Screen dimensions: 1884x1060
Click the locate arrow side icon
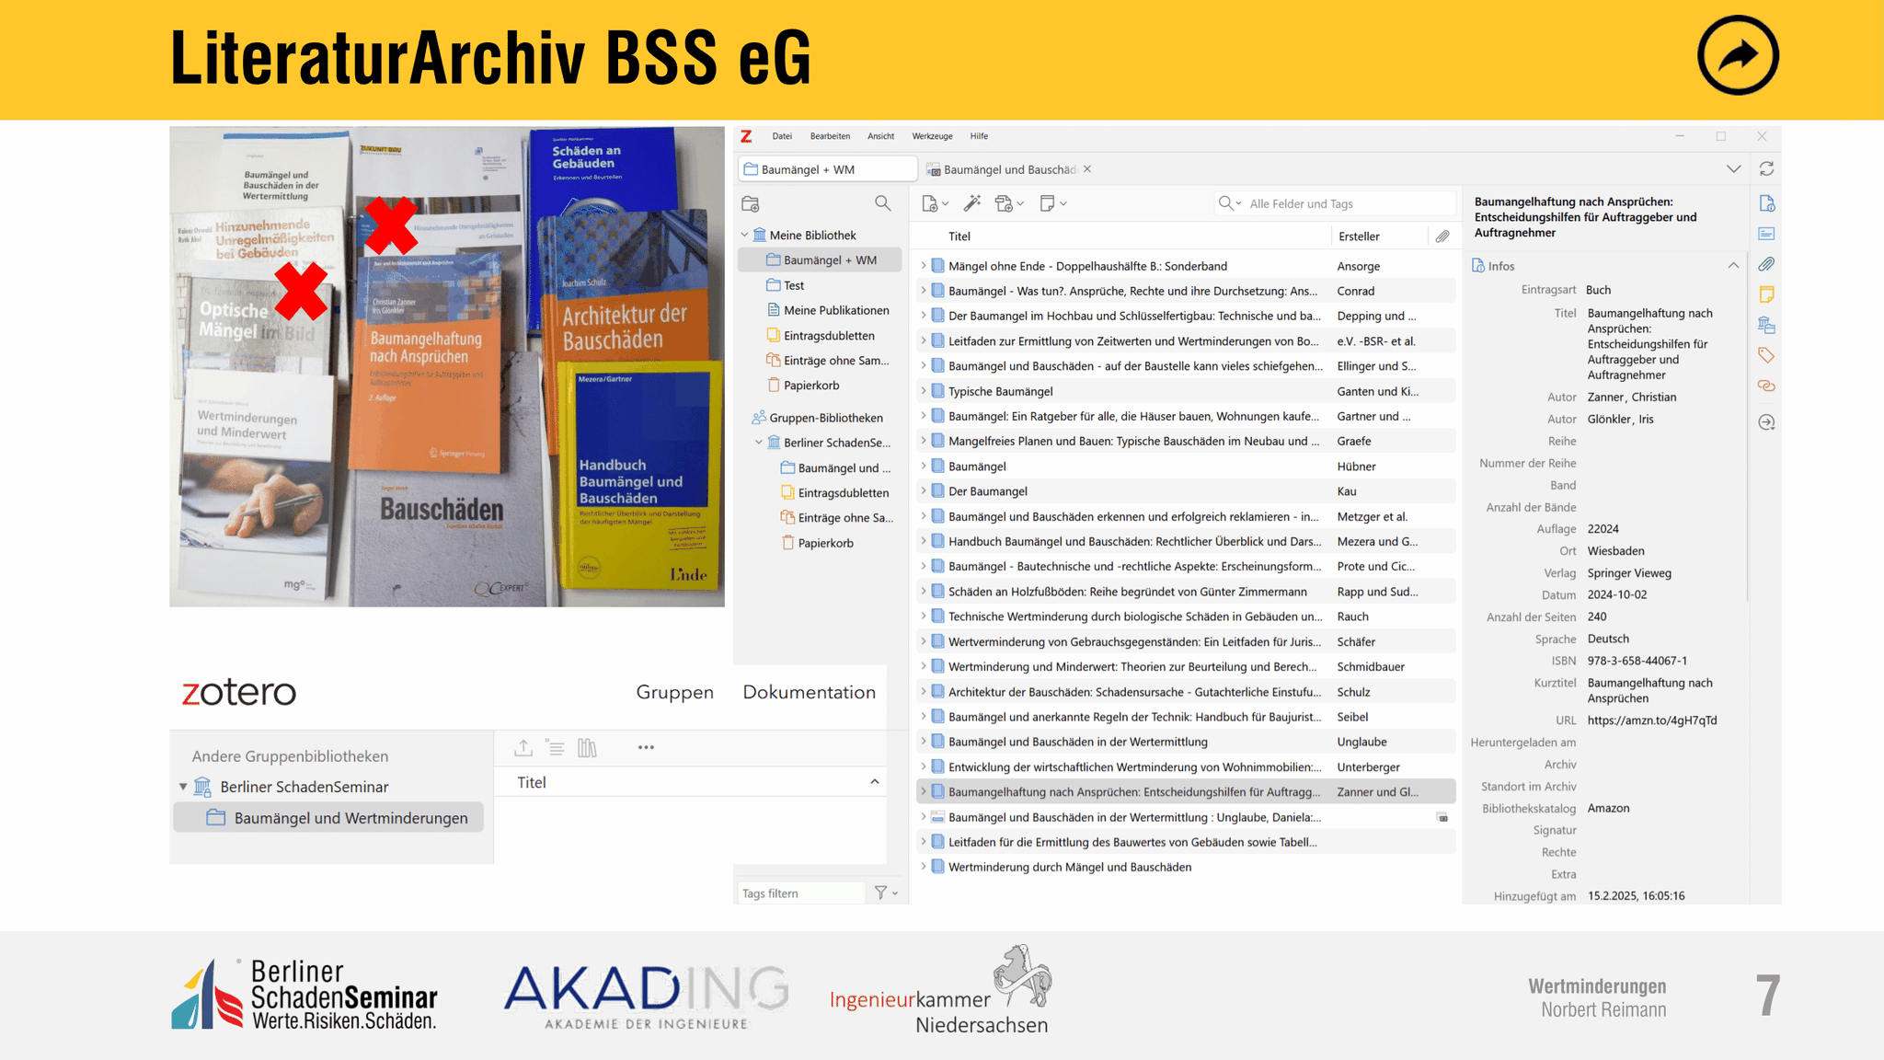[1766, 422]
